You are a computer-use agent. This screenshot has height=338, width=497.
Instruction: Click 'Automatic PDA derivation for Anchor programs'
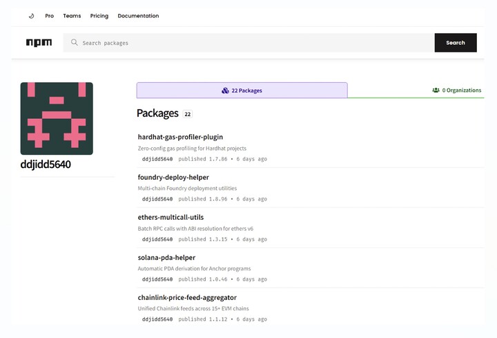(194, 268)
